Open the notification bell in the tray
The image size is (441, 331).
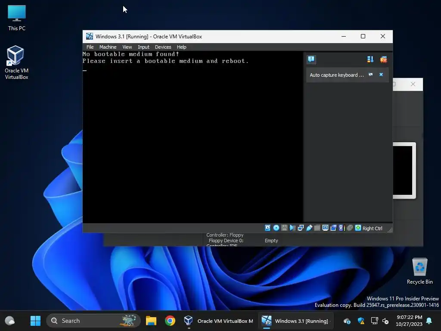pos(429,321)
